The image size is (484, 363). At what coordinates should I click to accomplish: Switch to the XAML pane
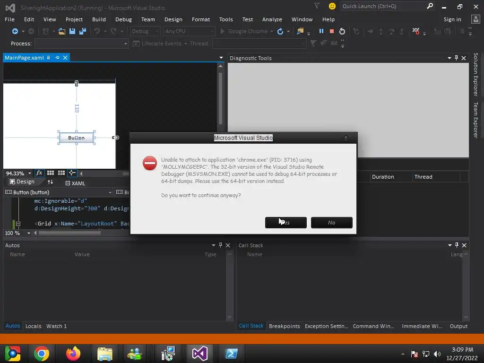point(75,183)
